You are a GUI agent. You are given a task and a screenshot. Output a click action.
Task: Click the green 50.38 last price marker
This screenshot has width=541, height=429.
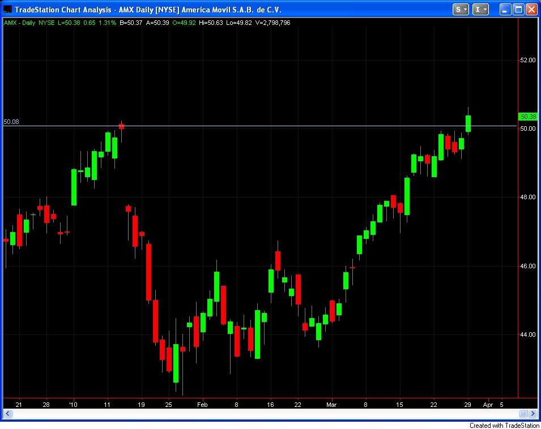pos(528,117)
